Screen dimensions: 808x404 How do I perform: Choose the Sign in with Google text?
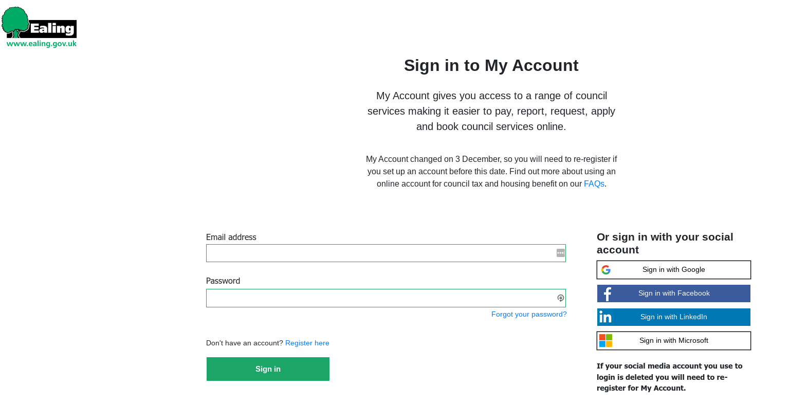pyautogui.click(x=673, y=270)
